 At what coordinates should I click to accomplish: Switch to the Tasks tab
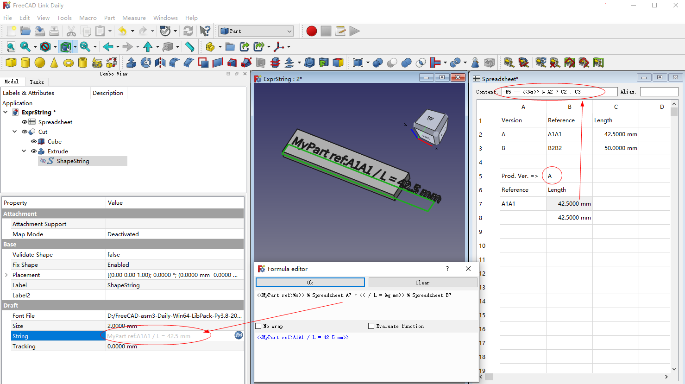coord(37,82)
